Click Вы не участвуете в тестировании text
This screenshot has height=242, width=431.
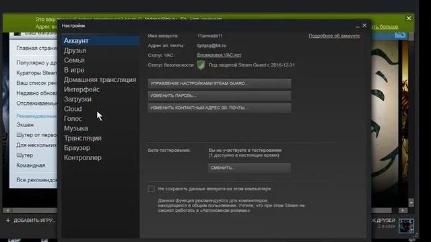(245, 151)
